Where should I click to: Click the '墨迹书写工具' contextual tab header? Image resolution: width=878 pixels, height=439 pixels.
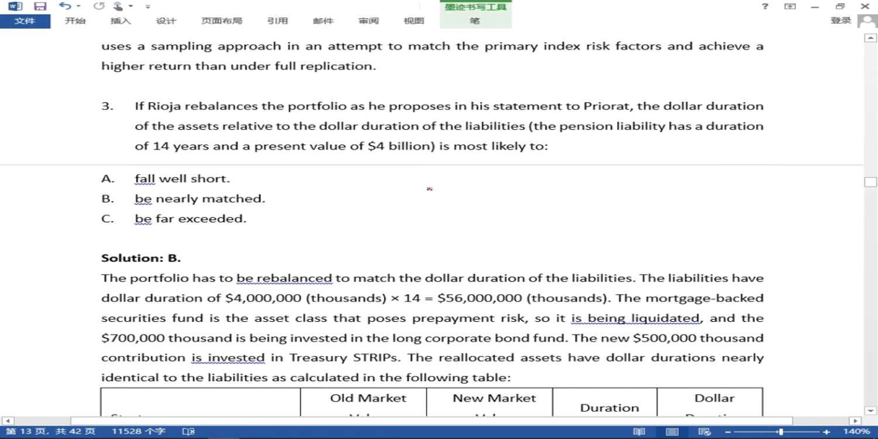(475, 7)
